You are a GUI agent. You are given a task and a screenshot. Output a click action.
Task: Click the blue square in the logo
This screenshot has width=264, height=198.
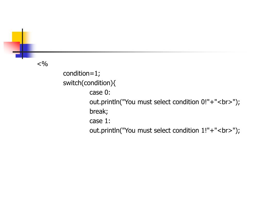coord(25,51)
